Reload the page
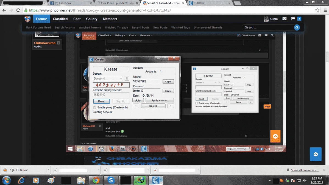Viewport: 329px width, 185px height. tap(18, 10)
